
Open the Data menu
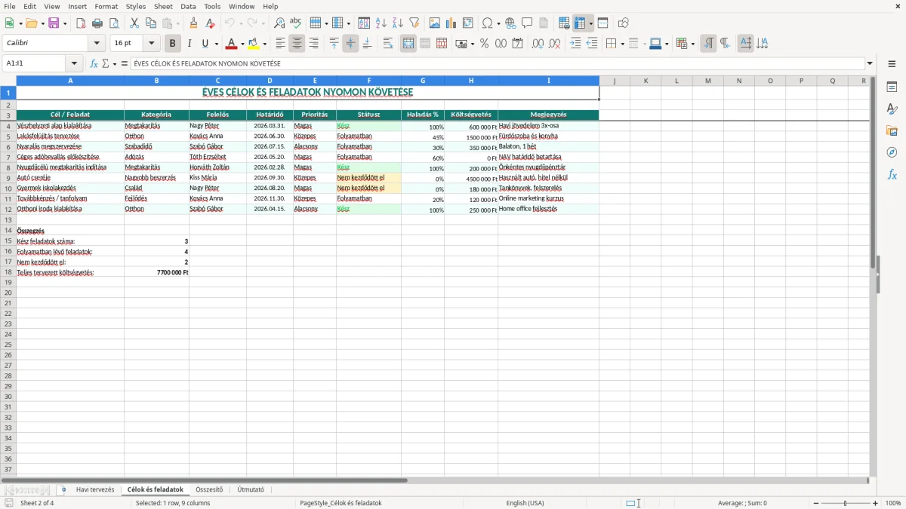click(188, 6)
